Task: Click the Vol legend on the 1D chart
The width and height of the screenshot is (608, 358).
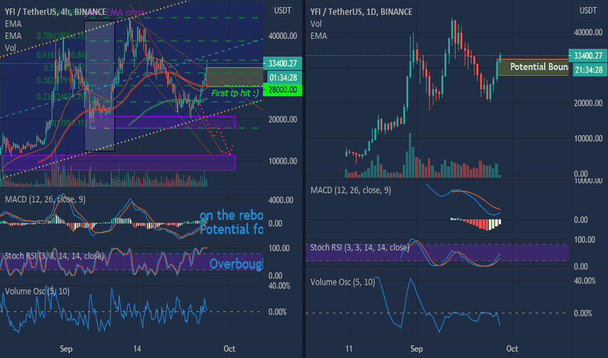Action: pos(316,24)
